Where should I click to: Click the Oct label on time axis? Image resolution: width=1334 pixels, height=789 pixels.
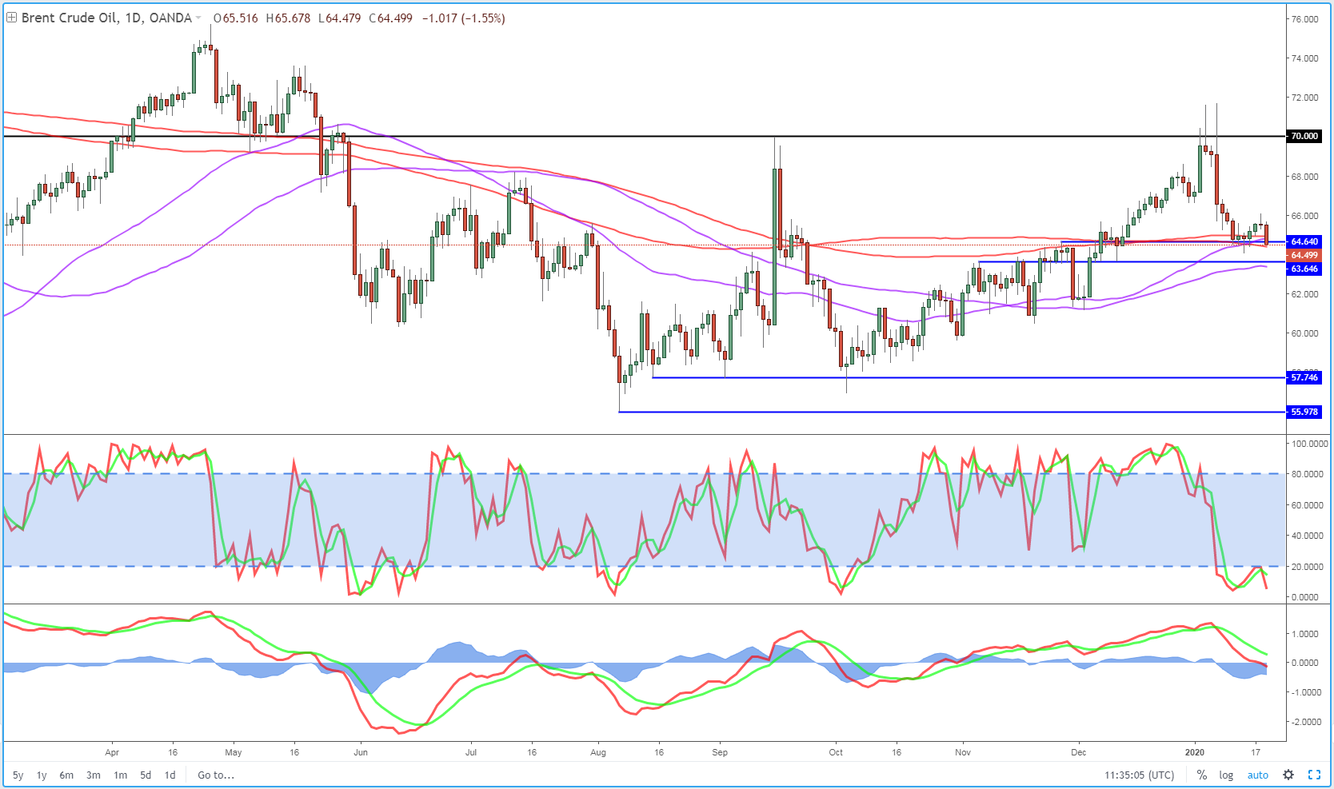coord(836,752)
